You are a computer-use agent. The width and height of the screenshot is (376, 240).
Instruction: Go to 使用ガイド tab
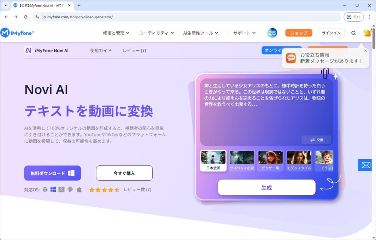pyautogui.click(x=101, y=50)
